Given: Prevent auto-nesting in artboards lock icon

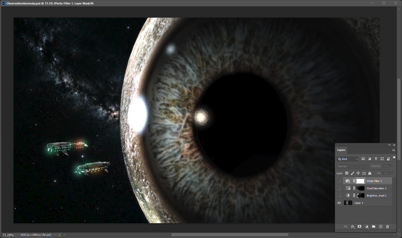Looking at the screenshot, I should point(364,173).
